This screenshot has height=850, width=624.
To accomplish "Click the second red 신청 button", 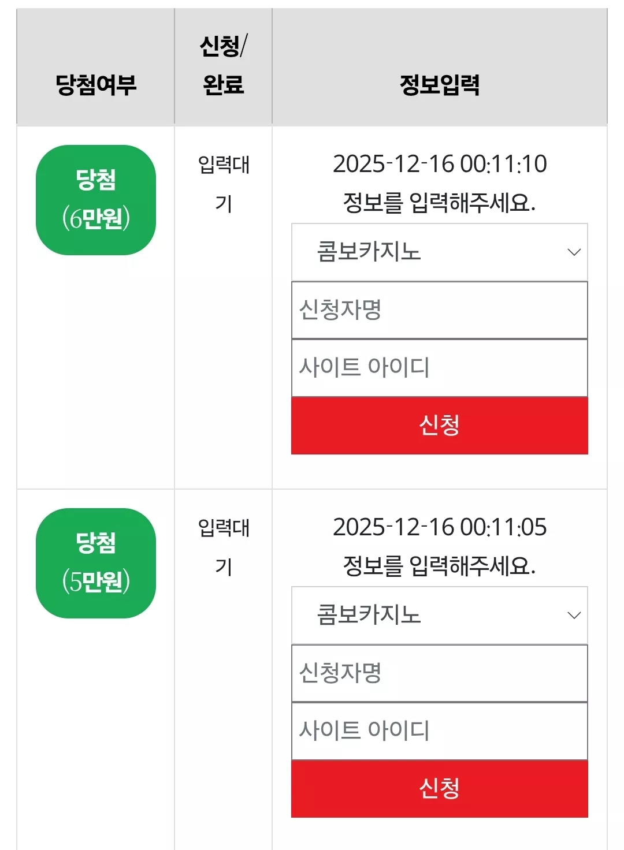I will pos(439,789).
